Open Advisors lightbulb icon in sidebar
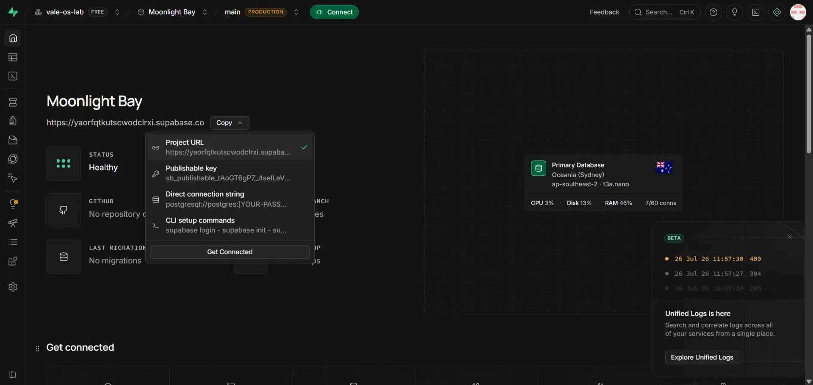The image size is (813, 385). coord(13,204)
